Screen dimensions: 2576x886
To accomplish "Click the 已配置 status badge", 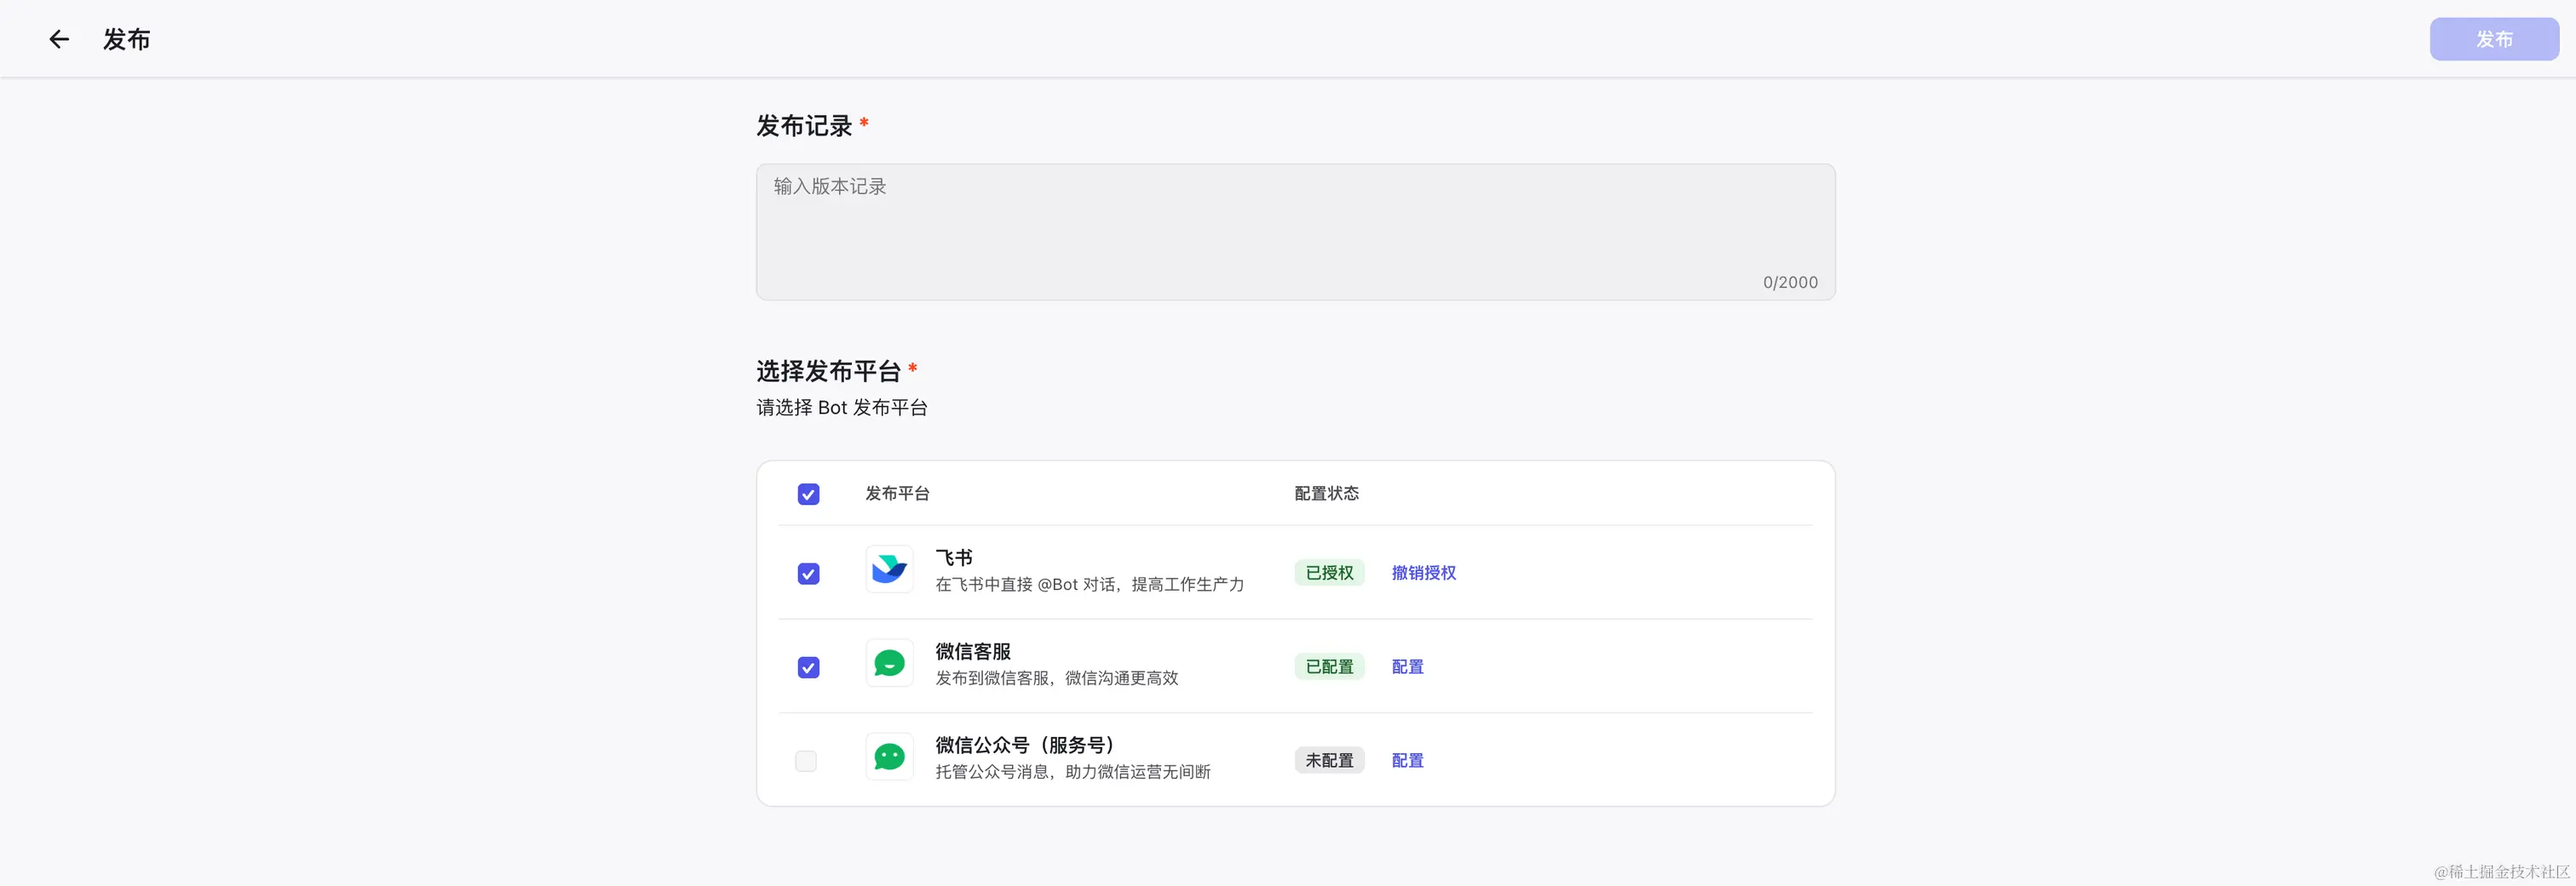I will point(1329,666).
